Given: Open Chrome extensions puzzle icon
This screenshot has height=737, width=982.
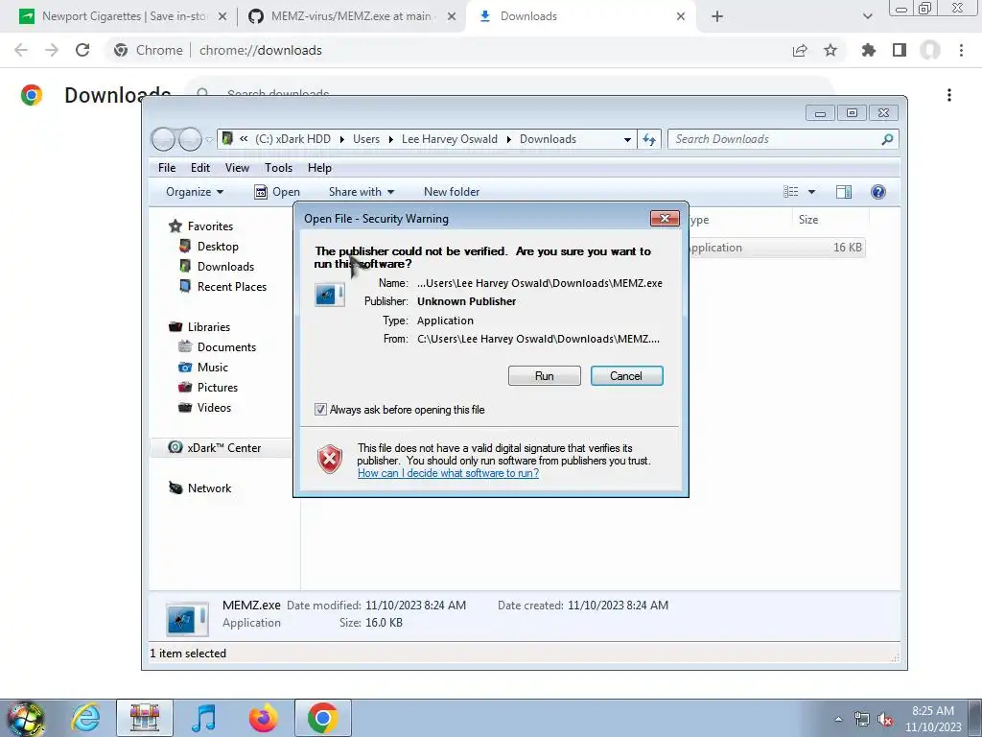Looking at the screenshot, I should 869,50.
